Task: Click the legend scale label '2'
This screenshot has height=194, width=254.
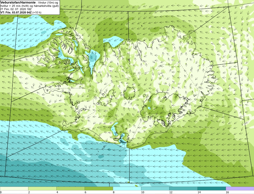Action: 29,192
